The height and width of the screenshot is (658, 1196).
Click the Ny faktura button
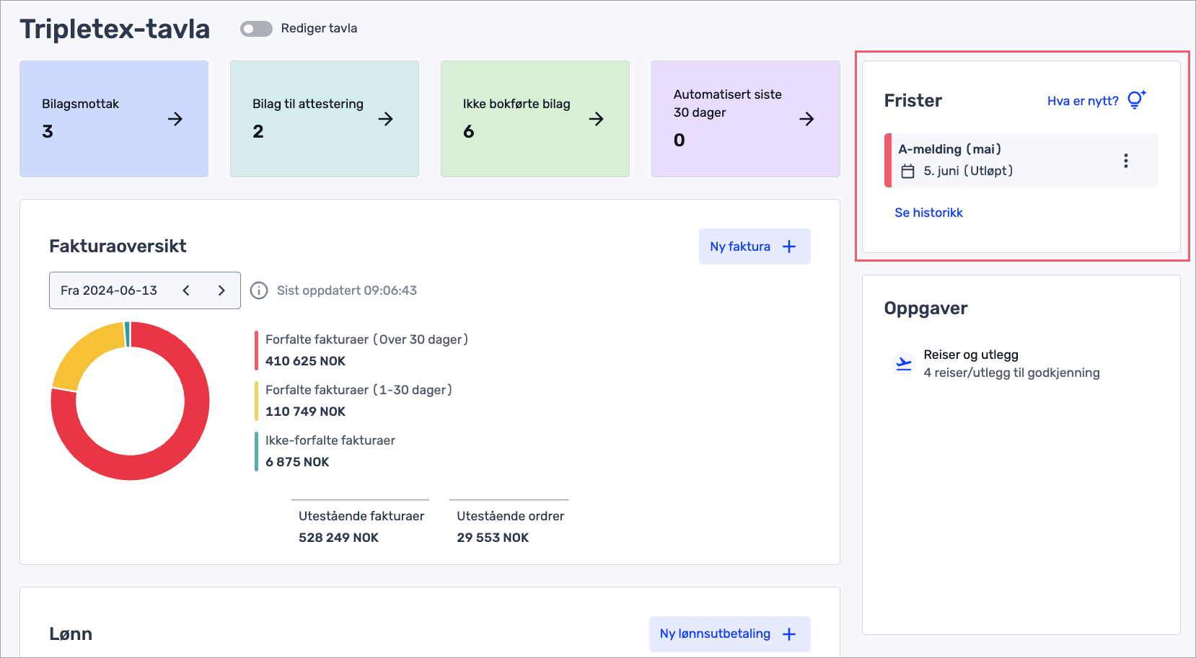pos(755,246)
